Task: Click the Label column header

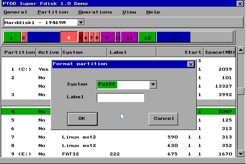Action: 132,52
